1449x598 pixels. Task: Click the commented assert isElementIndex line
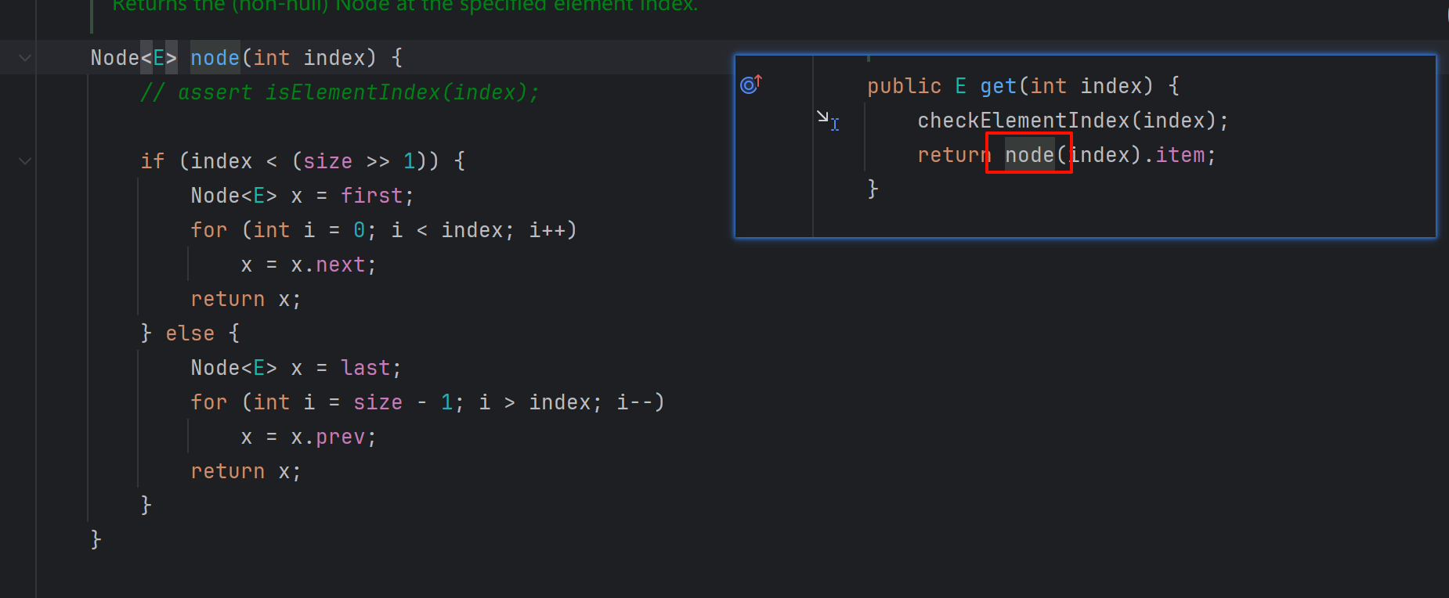pos(340,92)
